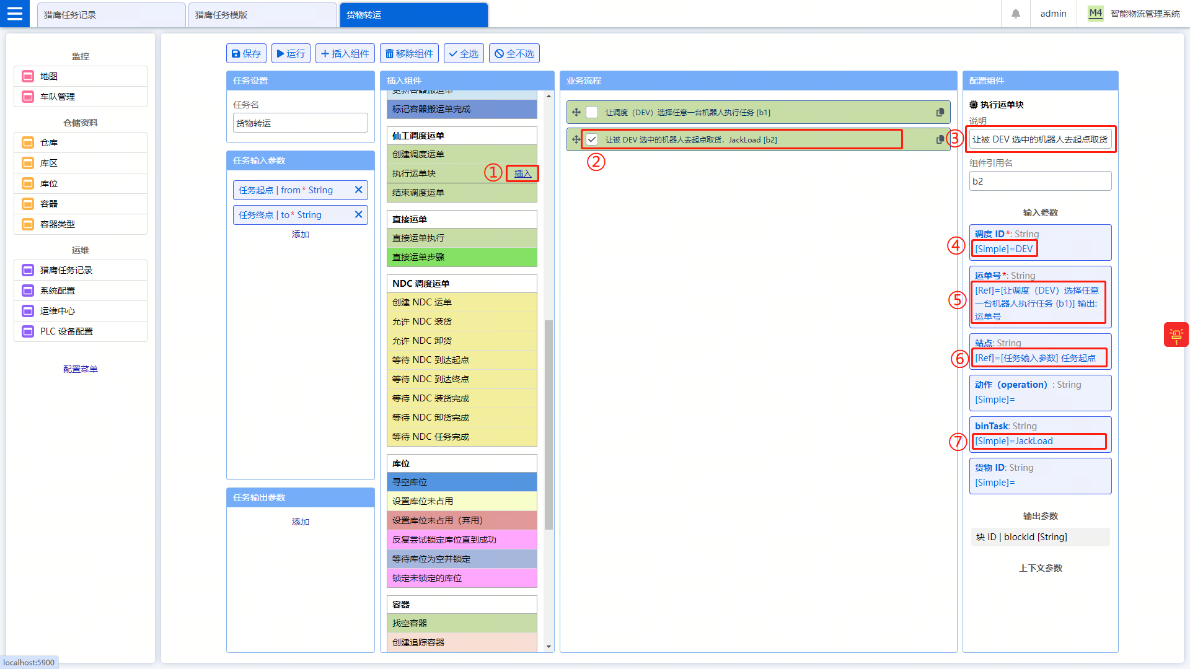This screenshot has width=1190, height=669.
Task: Click the 系统配置 sidebar icon
Action: pyautogui.click(x=28, y=291)
